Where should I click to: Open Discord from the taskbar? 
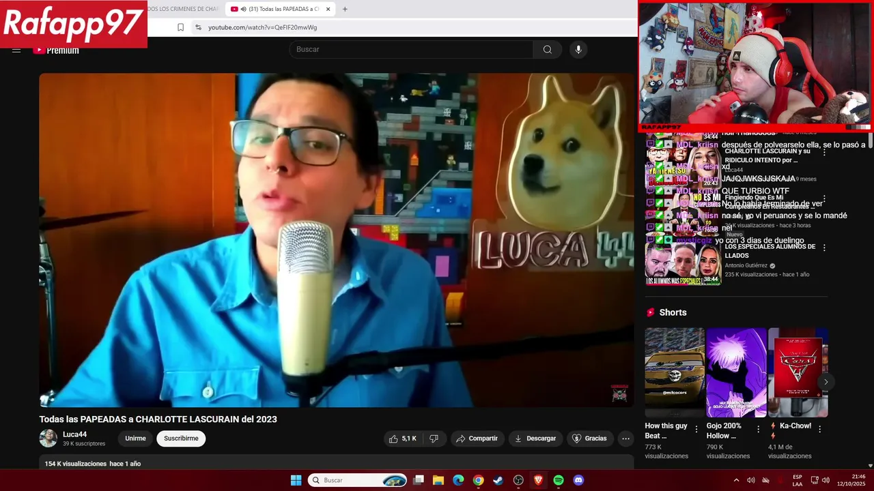[578, 480]
